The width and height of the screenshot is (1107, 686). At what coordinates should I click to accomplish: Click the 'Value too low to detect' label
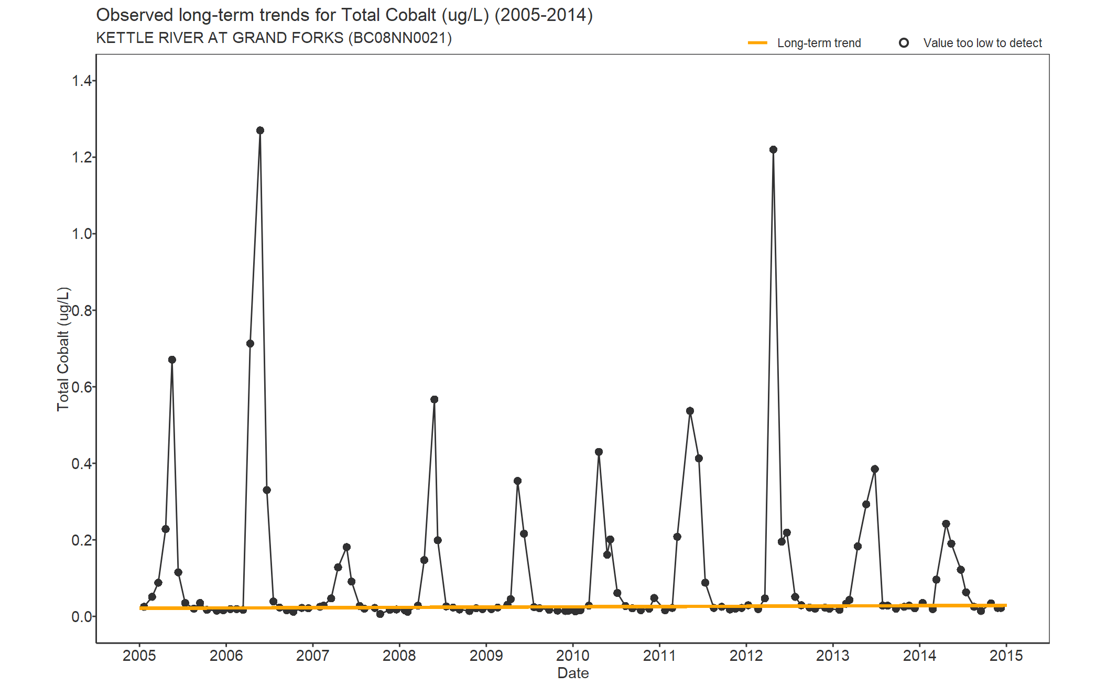coord(982,43)
